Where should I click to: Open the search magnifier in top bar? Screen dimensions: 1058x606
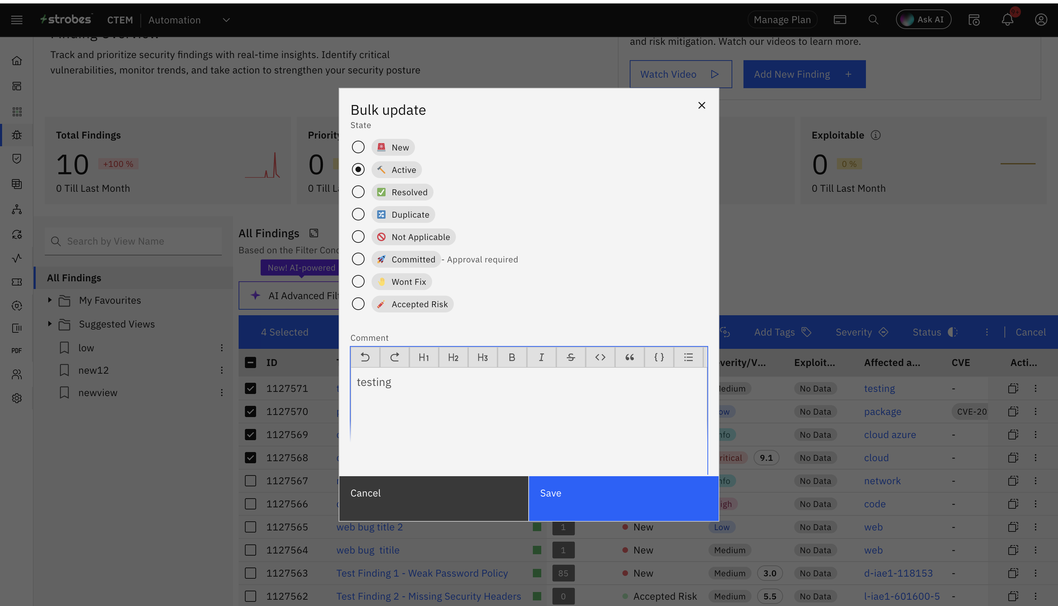[x=873, y=20]
